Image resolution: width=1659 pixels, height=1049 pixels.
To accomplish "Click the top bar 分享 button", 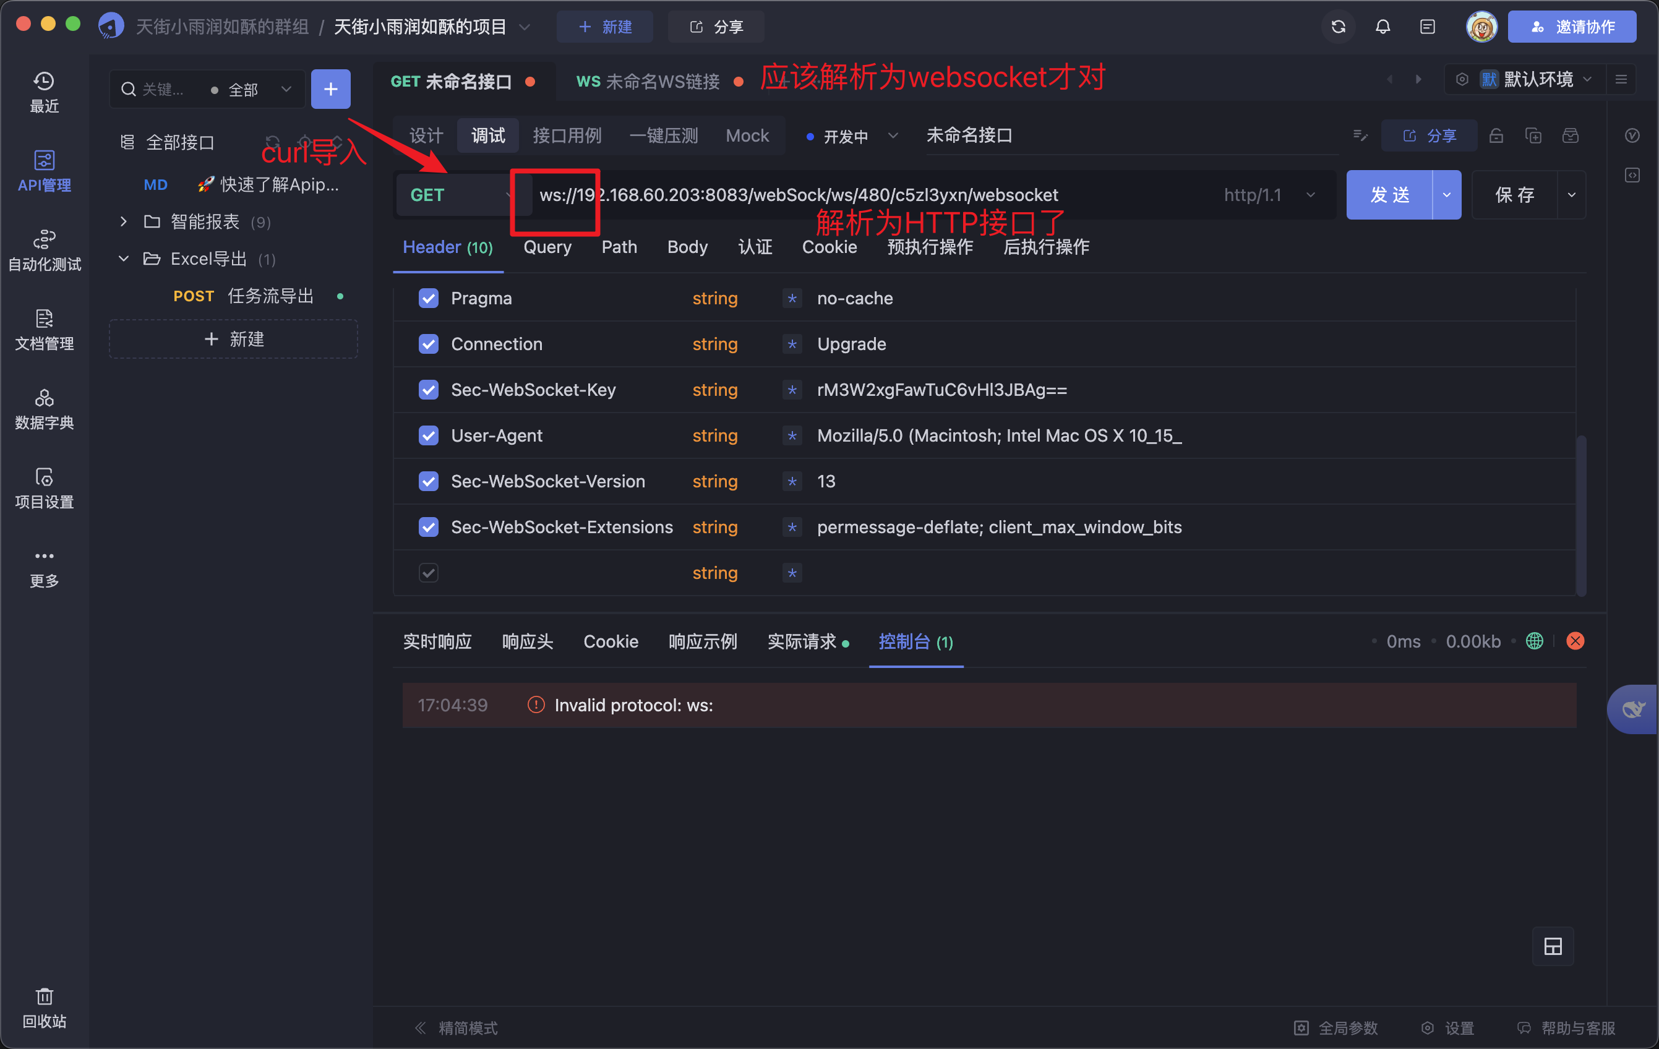I will (716, 27).
